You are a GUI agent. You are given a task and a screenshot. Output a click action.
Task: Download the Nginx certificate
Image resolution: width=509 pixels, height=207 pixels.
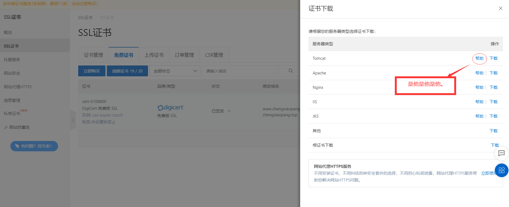pos(493,87)
